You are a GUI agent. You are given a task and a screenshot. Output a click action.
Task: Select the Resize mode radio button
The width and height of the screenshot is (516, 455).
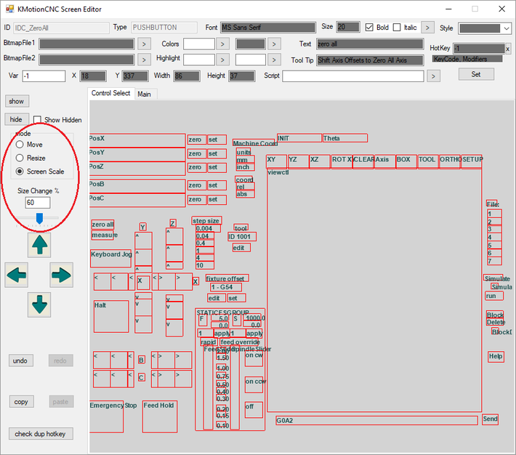coord(20,158)
